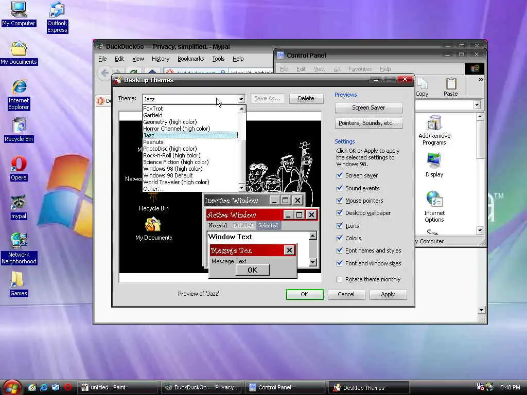527x395 pixels.
Task: Click Paste icon in Control Panel toolbar
Action: tap(451, 87)
